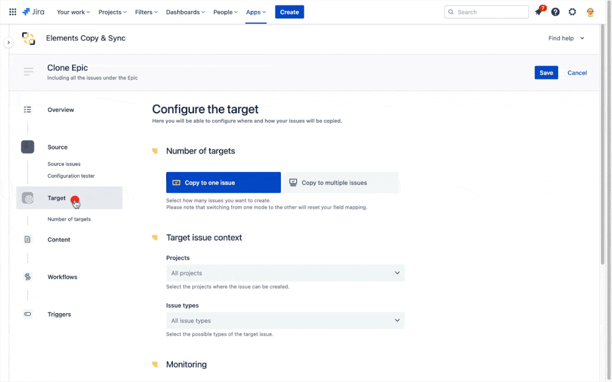Save the recipe
Screen dimensions: 612x382
click(546, 72)
